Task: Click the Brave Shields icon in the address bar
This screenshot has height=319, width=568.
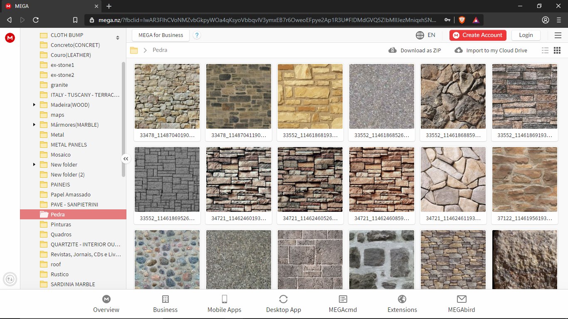Action: coord(463,19)
